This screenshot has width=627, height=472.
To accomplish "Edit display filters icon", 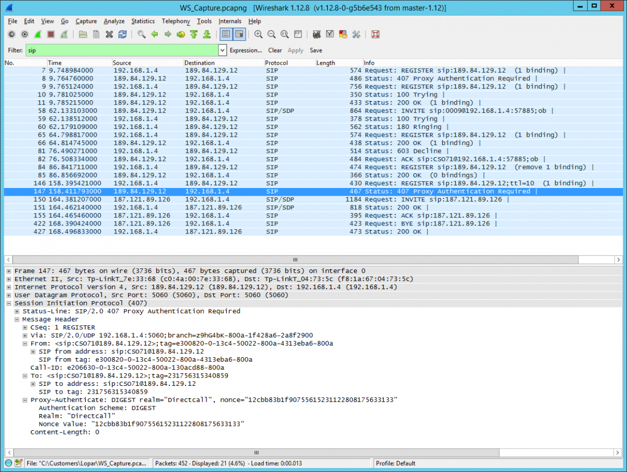I will click(330, 34).
